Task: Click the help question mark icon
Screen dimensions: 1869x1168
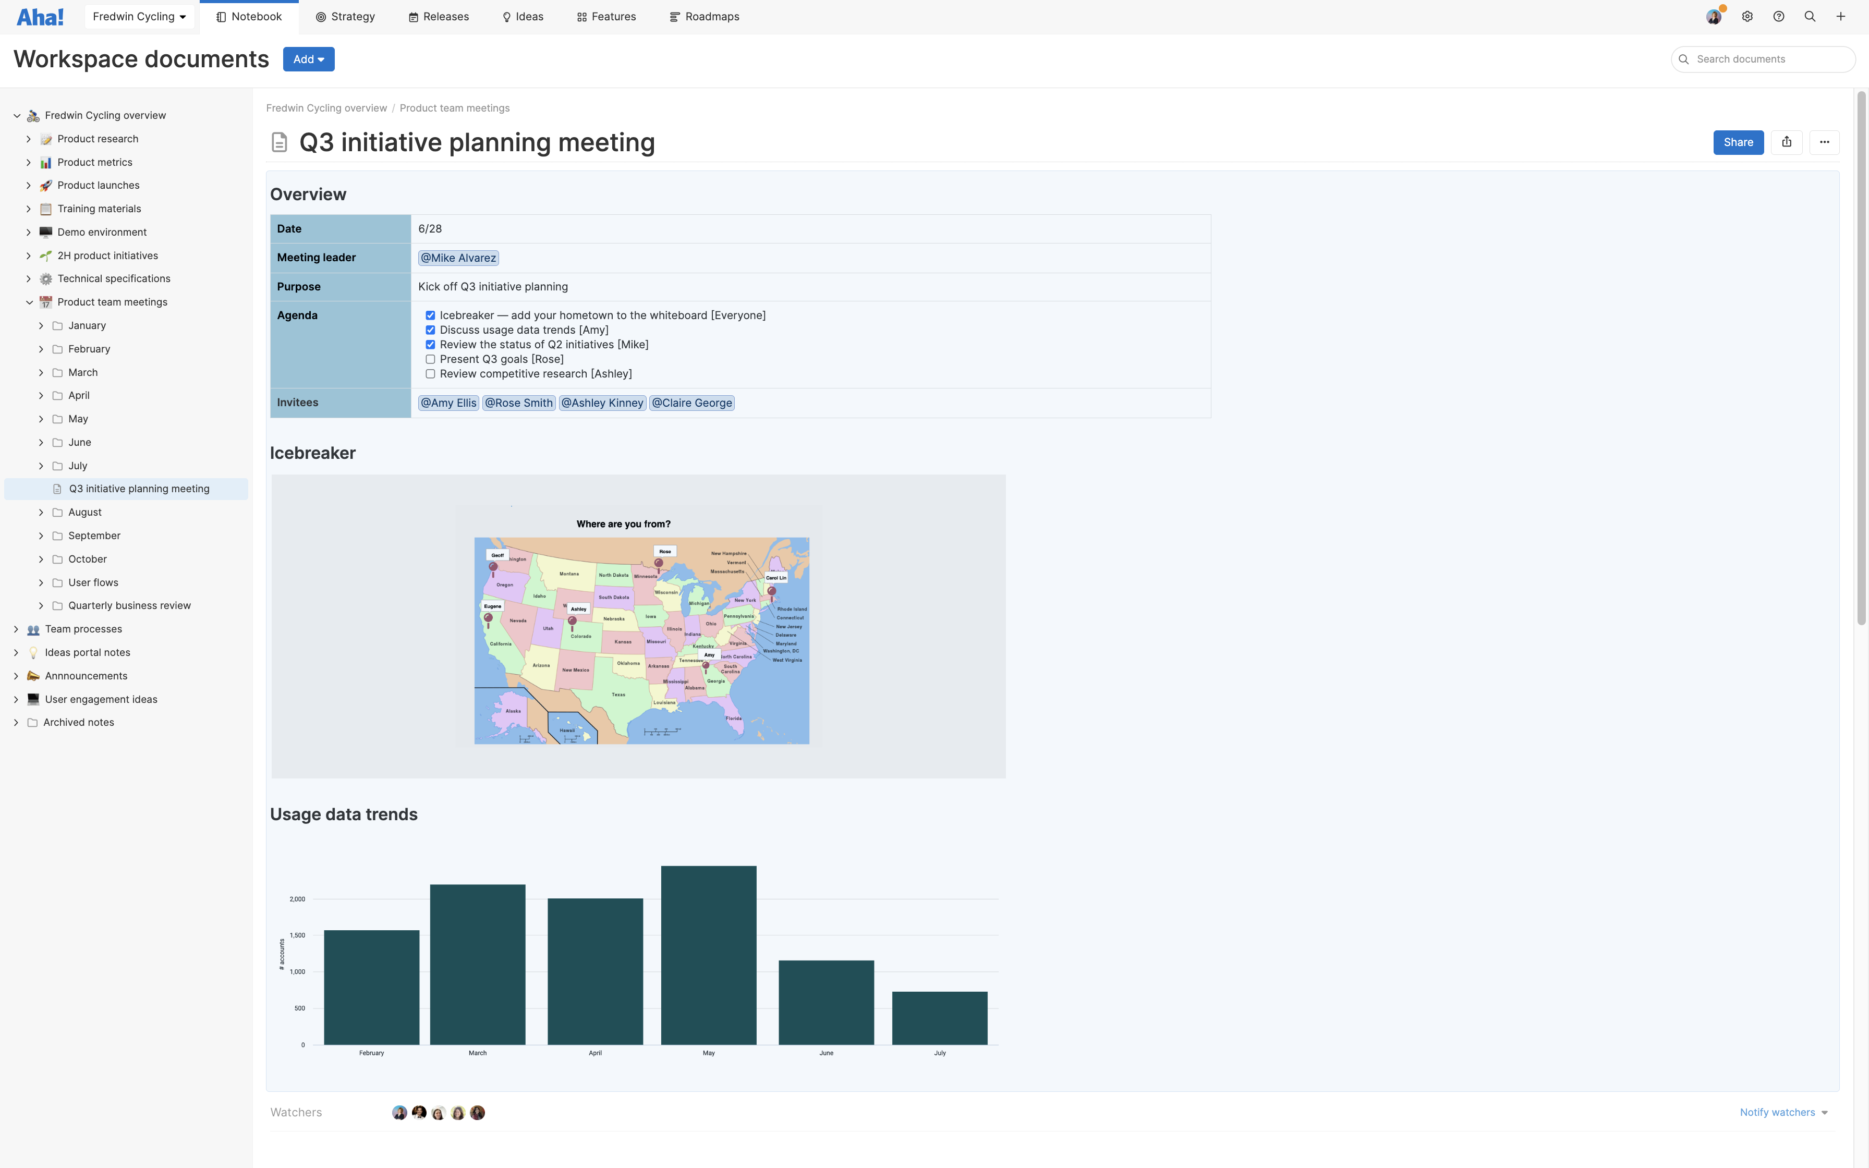Action: pyautogui.click(x=1779, y=17)
